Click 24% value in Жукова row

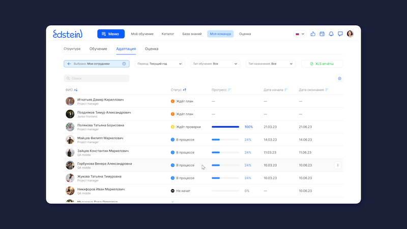click(x=248, y=178)
